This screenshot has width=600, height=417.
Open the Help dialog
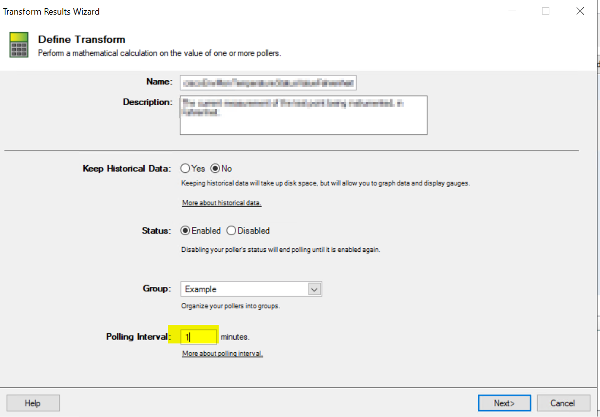click(x=33, y=403)
